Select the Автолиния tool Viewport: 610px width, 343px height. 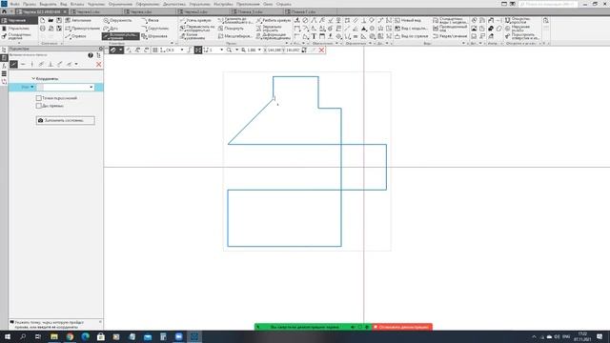[78, 20]
